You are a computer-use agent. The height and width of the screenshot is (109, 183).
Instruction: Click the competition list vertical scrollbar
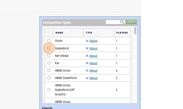click(x=135, y=31)
